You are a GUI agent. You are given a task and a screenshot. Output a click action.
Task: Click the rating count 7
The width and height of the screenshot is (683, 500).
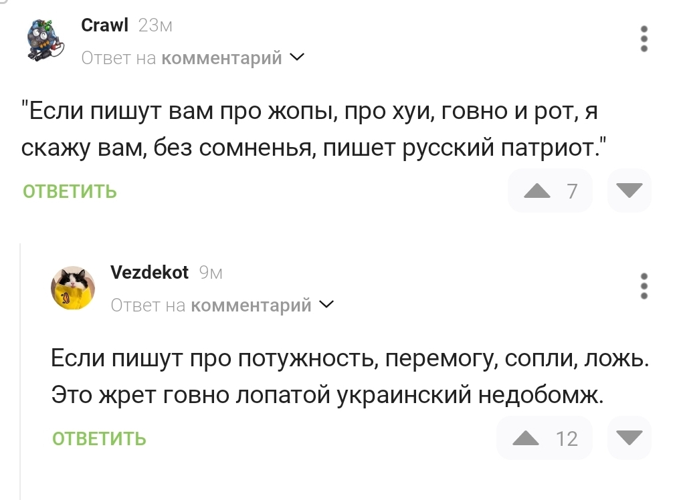[x=572, y=192]
